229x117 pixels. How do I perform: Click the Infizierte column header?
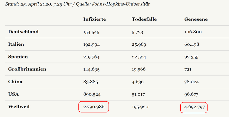point(94,19)
